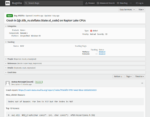Image resolution: width=150 pixels, height=117 pixels.
Task: Expand the People section
Action: point(75,59)
